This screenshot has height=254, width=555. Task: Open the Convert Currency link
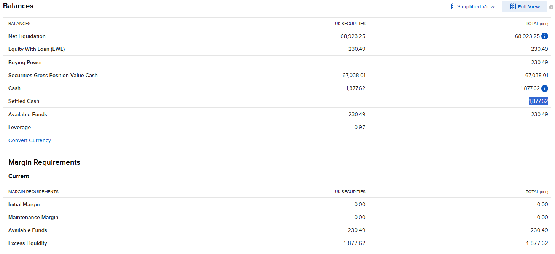pyautogui.click(x=30, y=140)
